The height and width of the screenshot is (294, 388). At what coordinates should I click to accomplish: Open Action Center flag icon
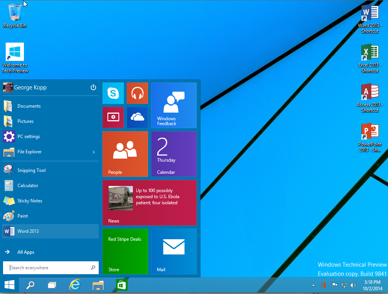[x=334, y=285]
